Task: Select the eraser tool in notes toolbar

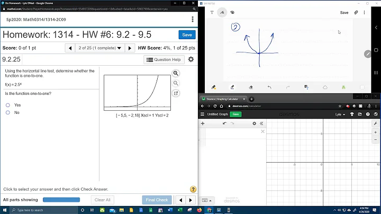Action: coord(251,87)
